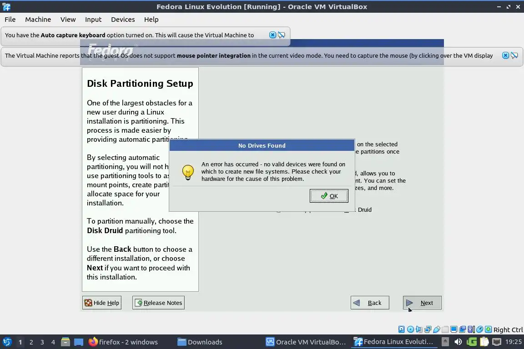Click the clipboard manager tray icon
This screenshot has width=524, height=349.
click(484, 342)
